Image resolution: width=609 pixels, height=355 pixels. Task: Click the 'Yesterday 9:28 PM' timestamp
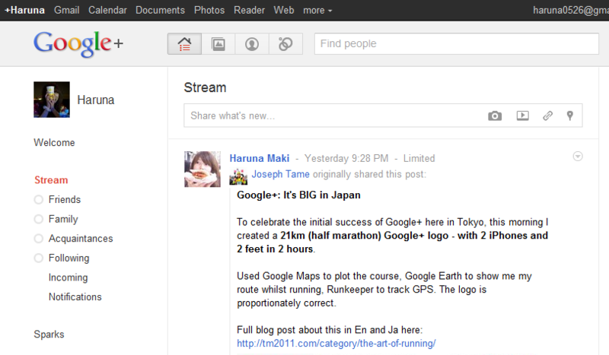346,158
